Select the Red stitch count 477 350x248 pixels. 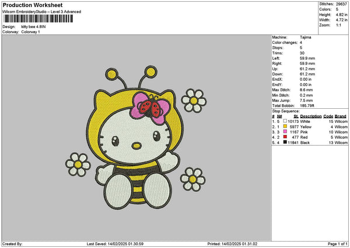point(295,137)
